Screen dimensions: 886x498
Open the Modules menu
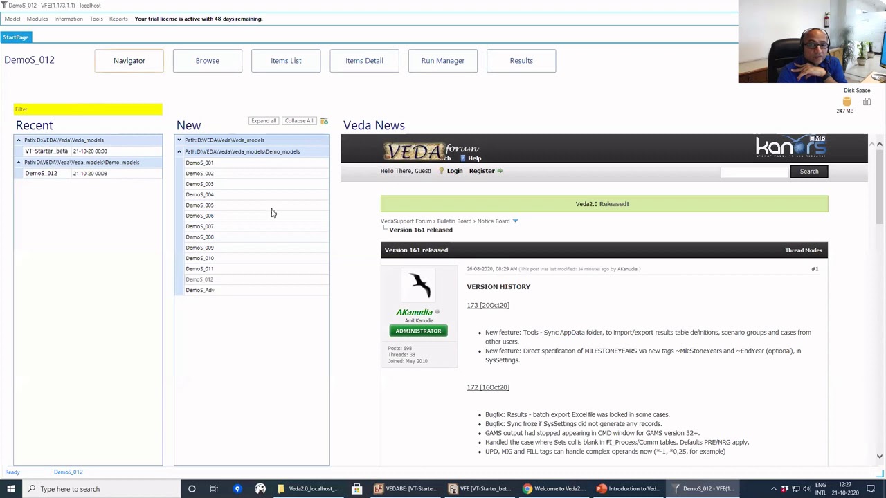(x=37, y=19)
